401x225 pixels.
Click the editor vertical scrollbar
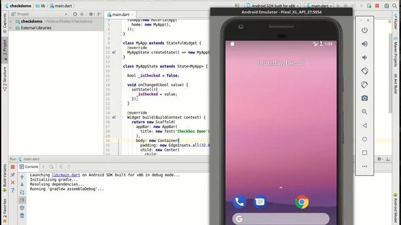click(390, 72)
